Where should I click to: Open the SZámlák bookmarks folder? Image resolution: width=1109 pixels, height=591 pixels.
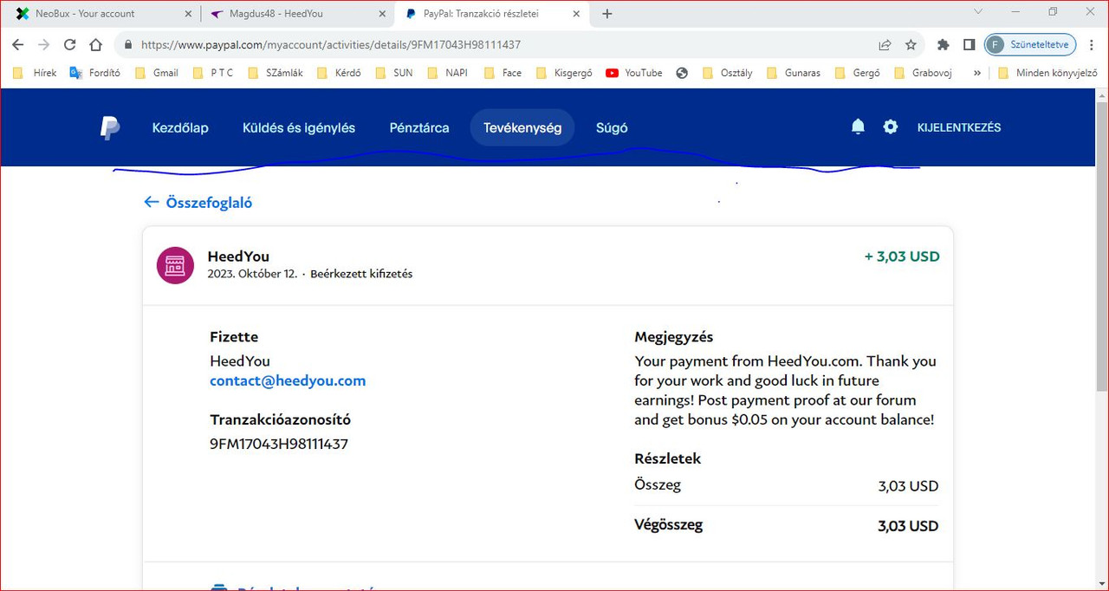(275, 73)
